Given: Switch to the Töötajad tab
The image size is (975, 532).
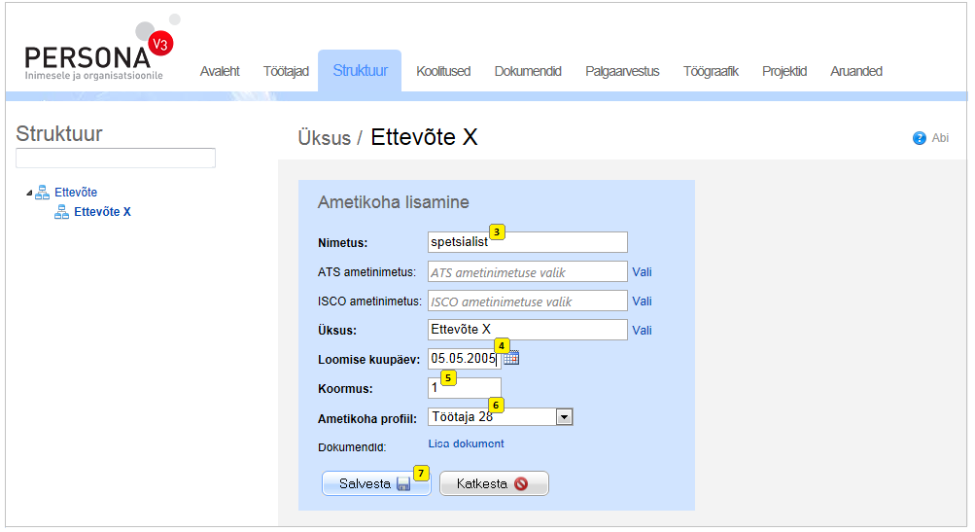Looking at the screenshot, I should click(286, 71).
